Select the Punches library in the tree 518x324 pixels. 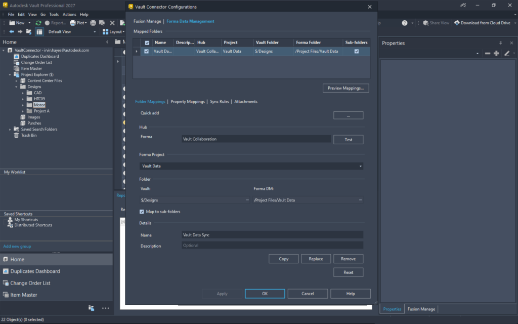click(x=34, y=123)
